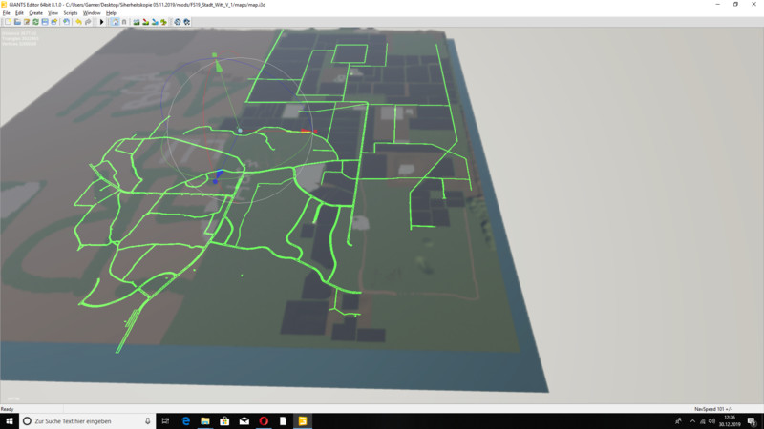Open Opera browser from the taskbar
The width and height of the screenshot is (764, 429).
[x=263, y=420]
